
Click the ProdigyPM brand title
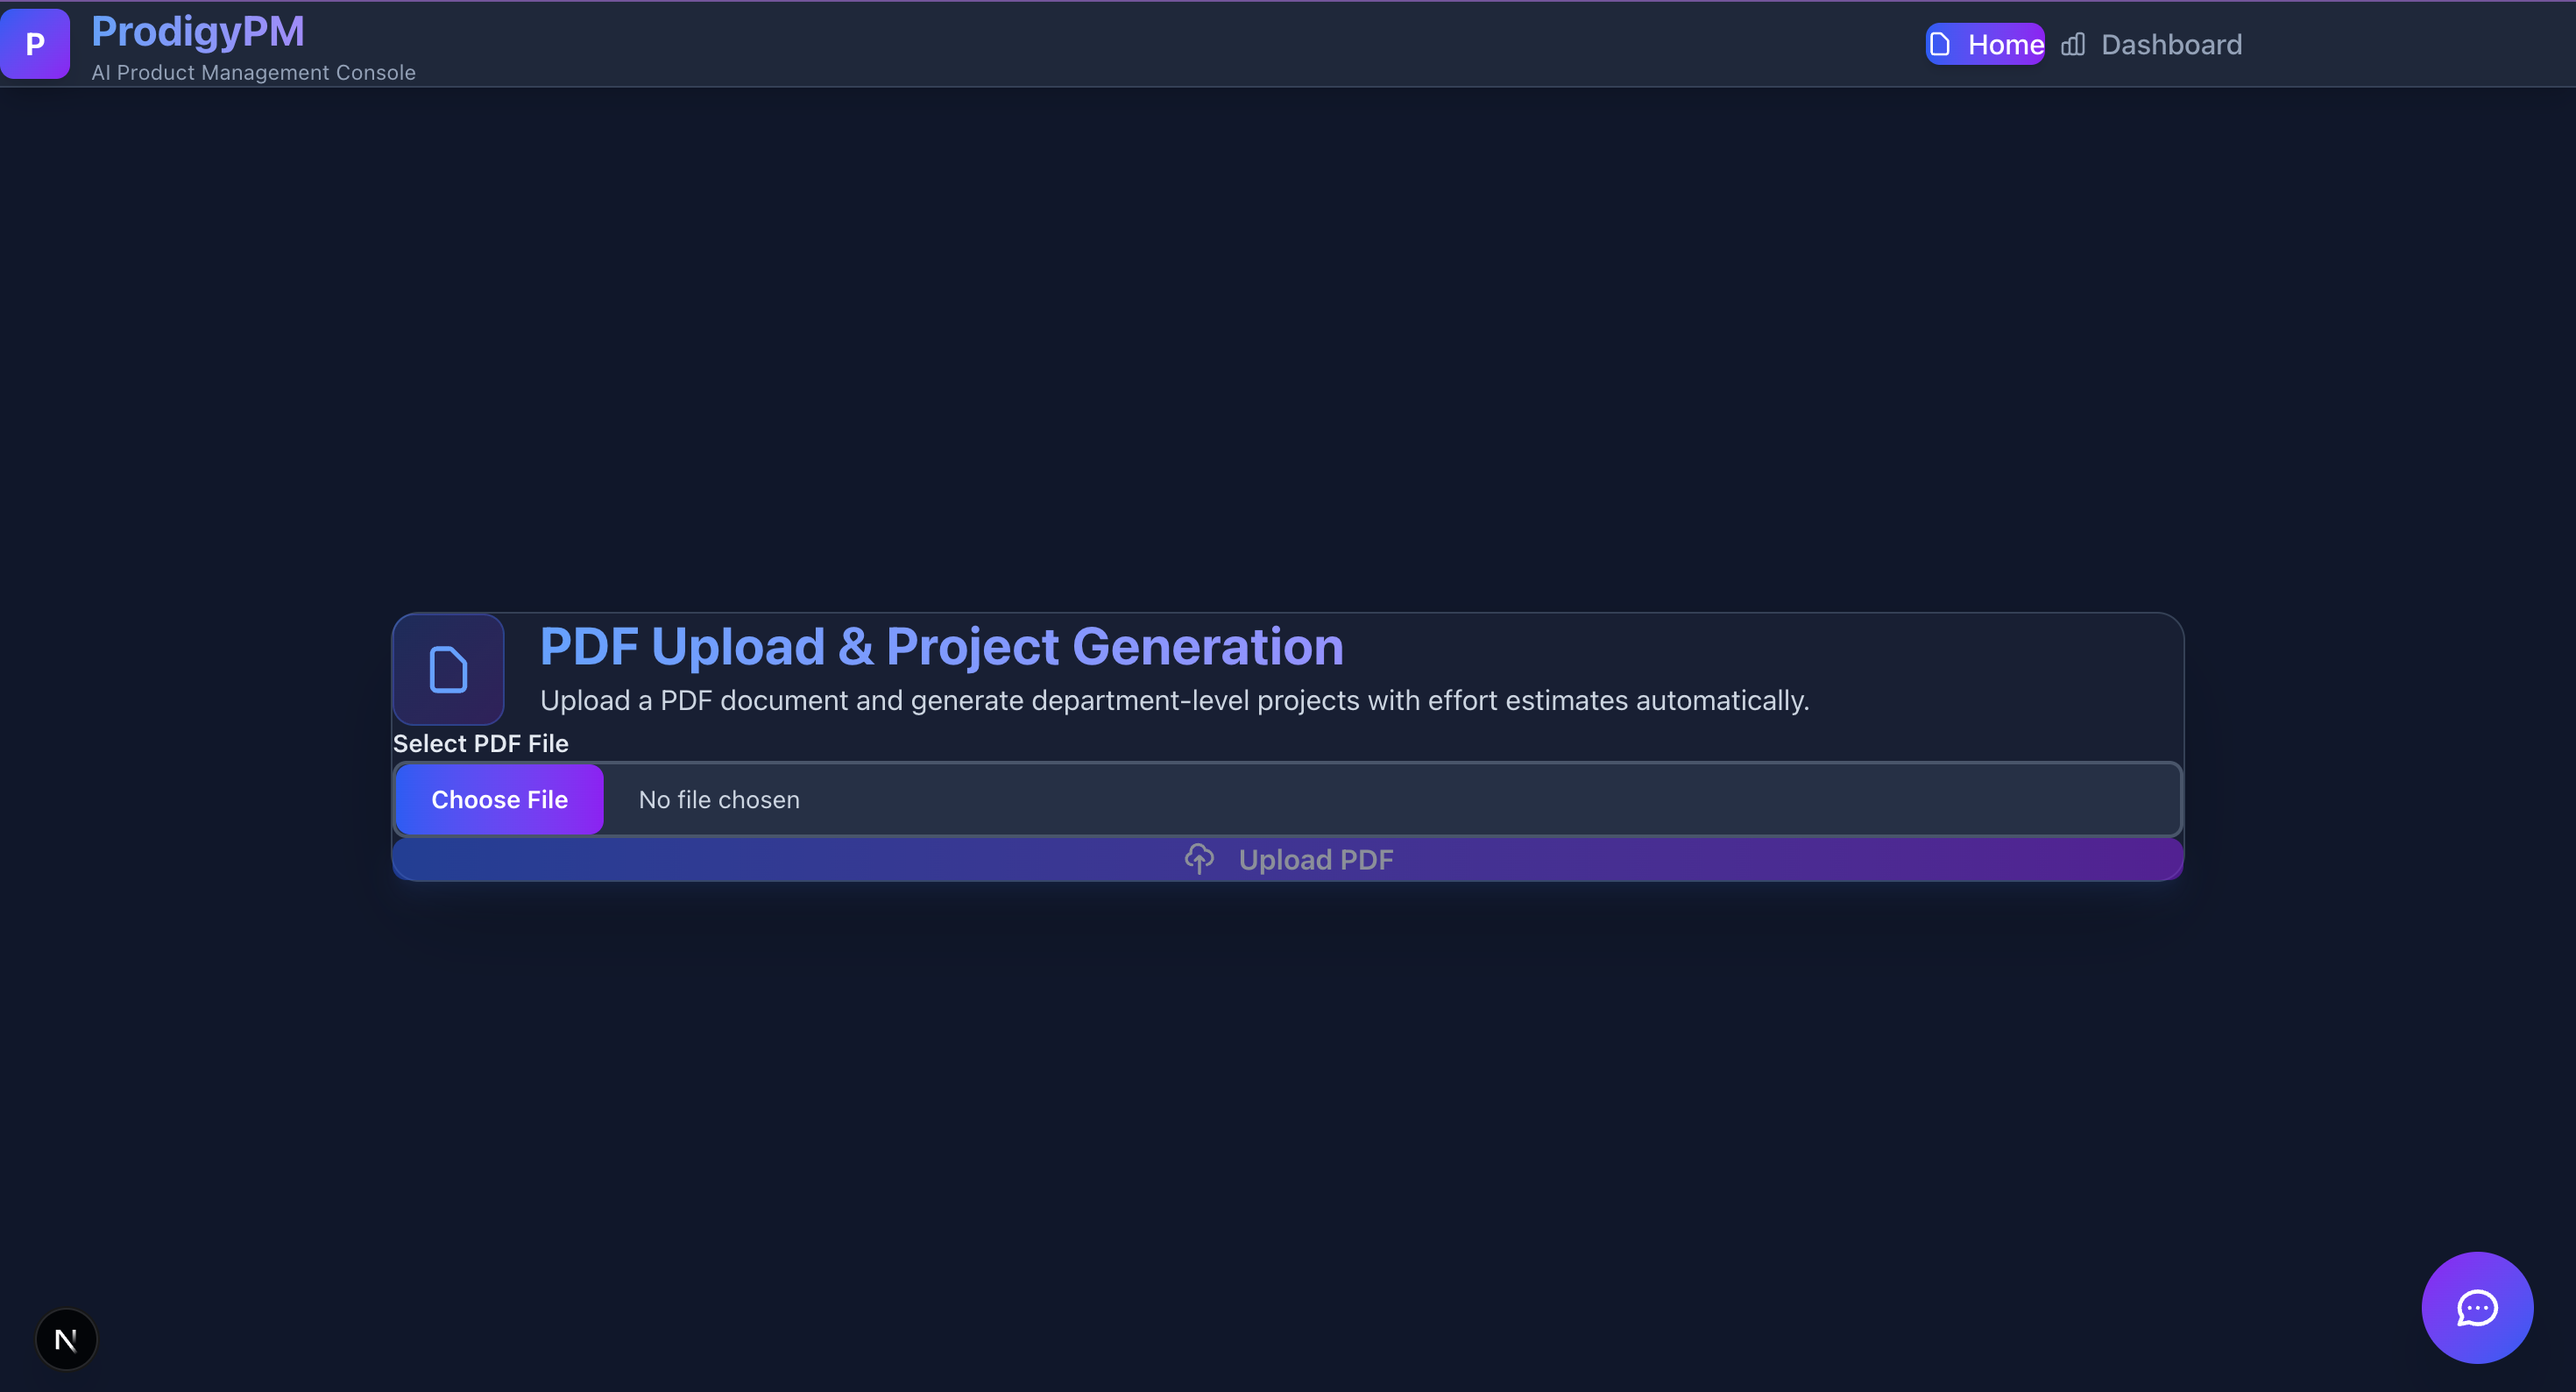[198, 32]
